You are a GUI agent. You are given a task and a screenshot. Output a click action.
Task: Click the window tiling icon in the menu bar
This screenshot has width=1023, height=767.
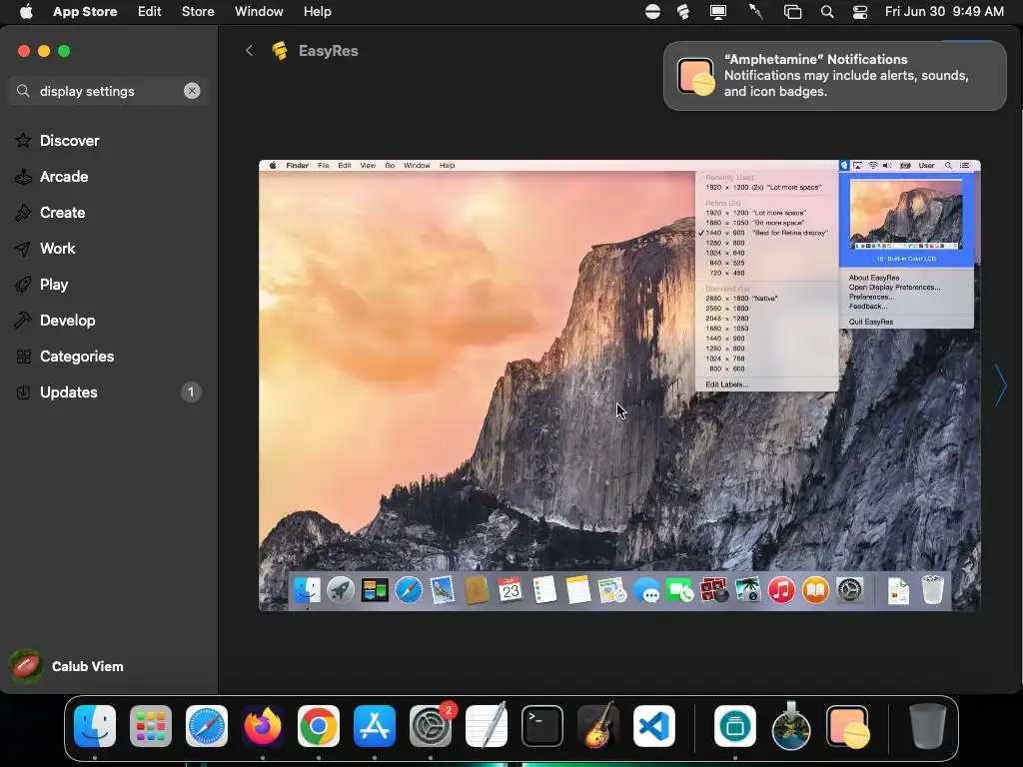click(792, 11)
